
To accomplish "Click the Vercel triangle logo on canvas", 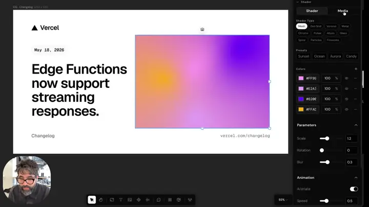I will (x=35, y=28).
